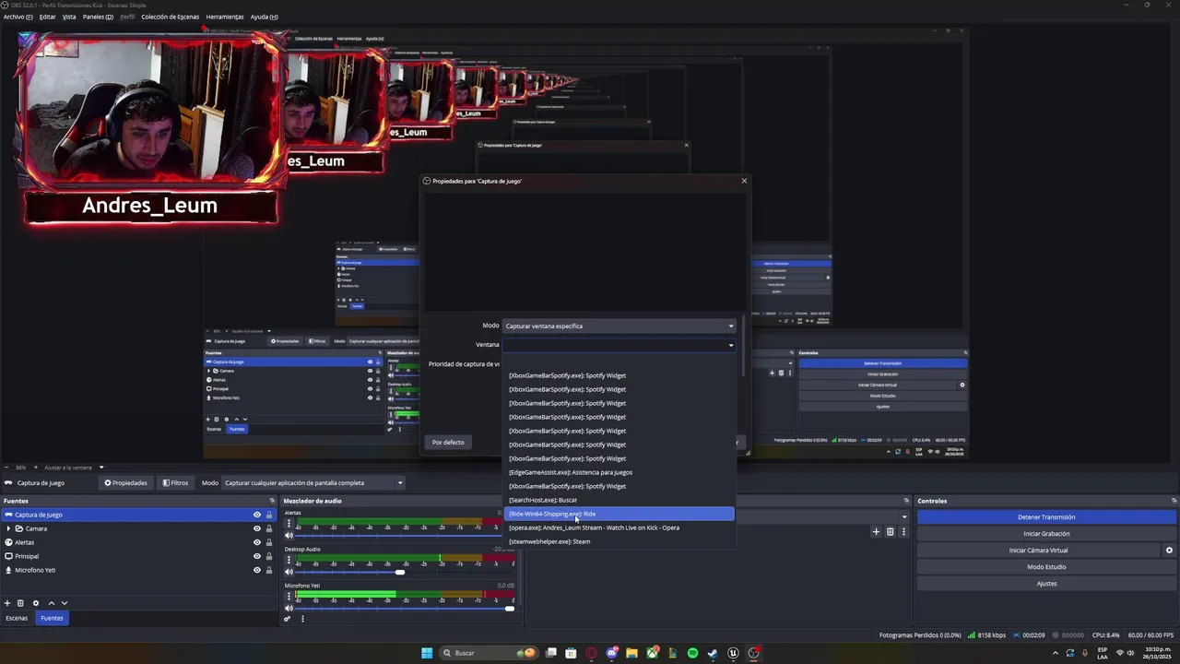Hide the Captura de juego source
This screenshot has width=1180, height=664.
point(257,515)
